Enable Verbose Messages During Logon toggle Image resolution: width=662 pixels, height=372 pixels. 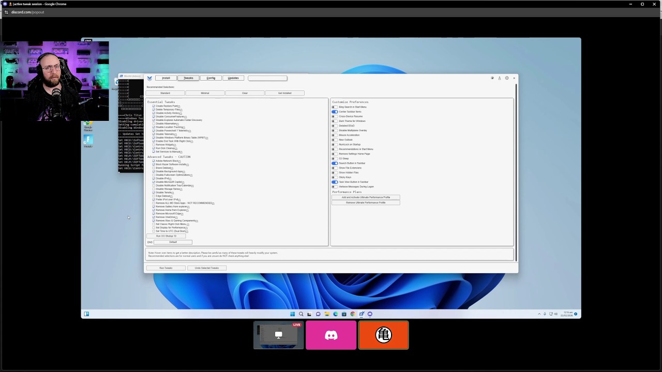pyautogui.click(x=335, y=187)
